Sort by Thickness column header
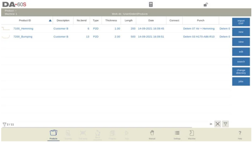 coord(111,21)
